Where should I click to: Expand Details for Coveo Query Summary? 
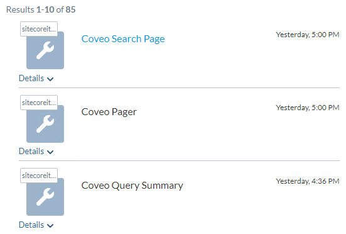(x=36, y=225)
